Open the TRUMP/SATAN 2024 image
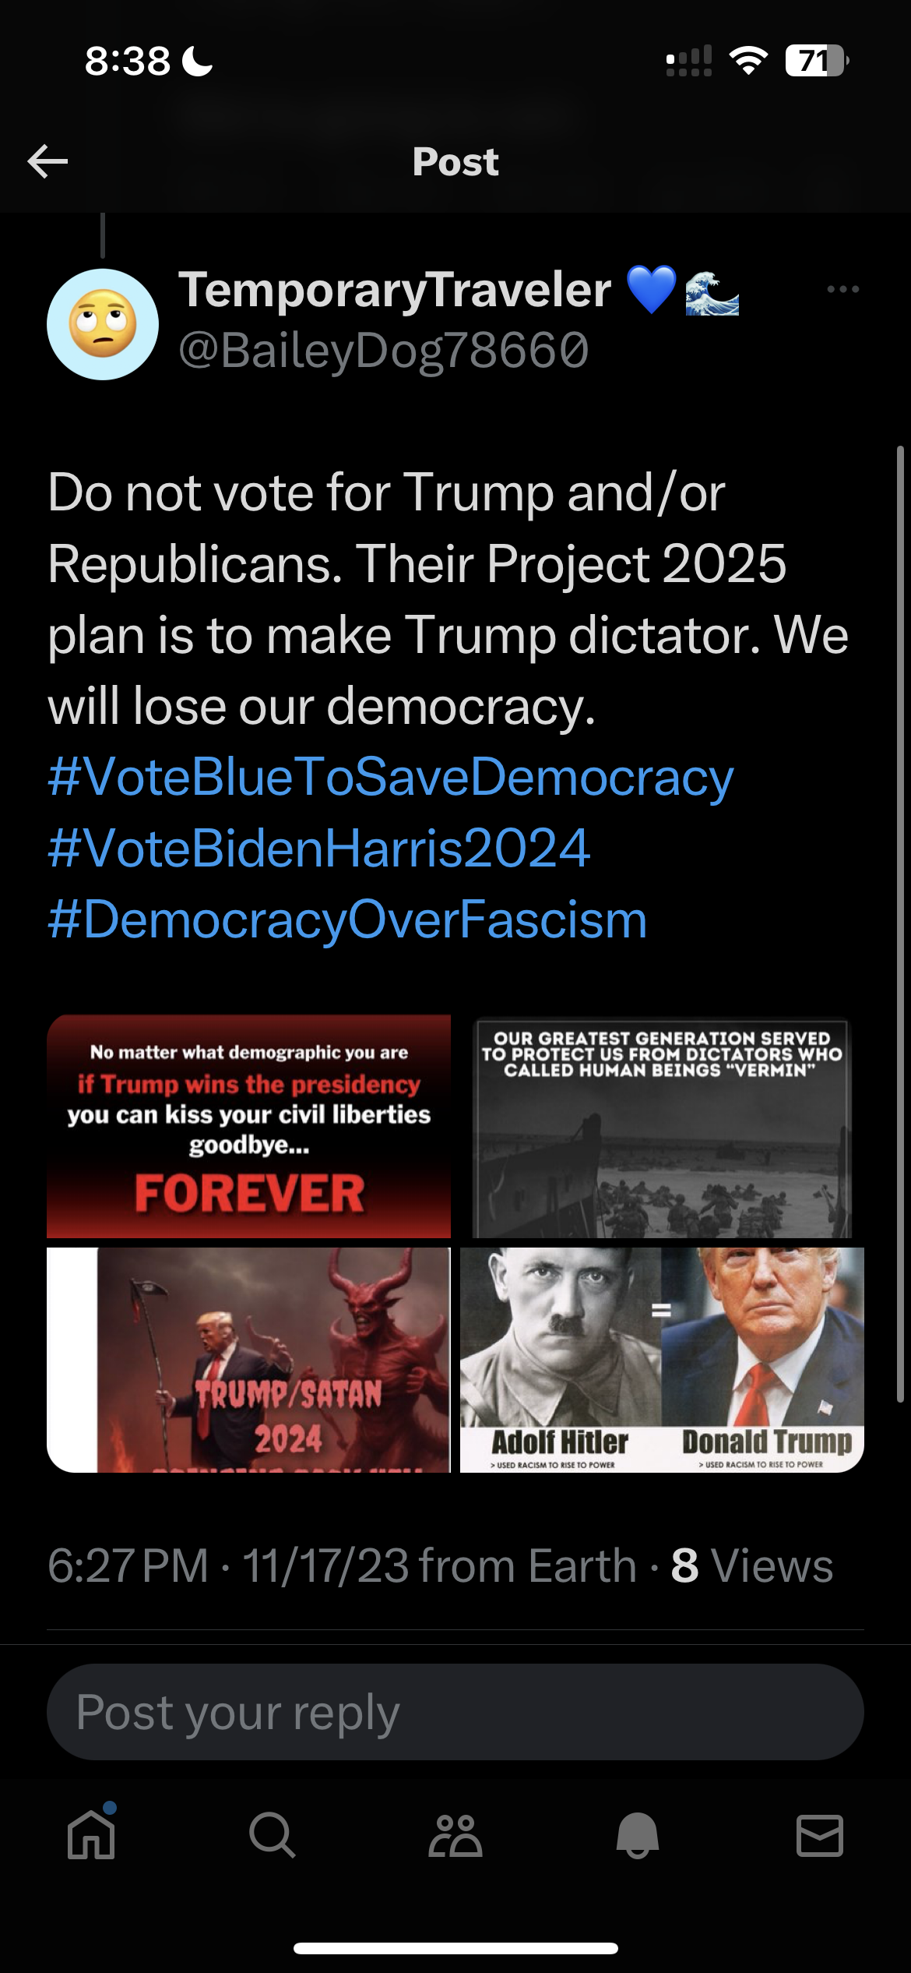911x1973 pixels. (x=248, y=1360)
